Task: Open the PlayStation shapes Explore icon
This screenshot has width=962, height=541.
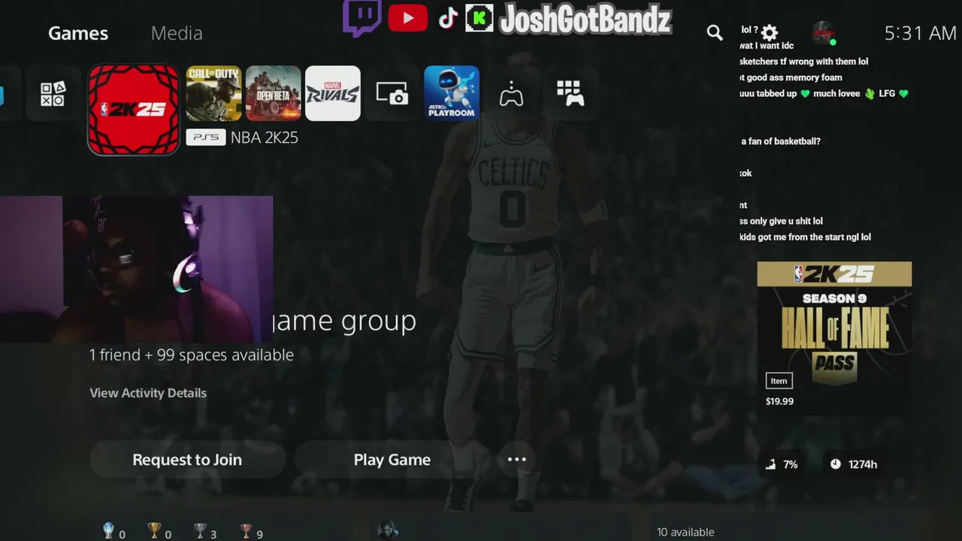Action: coord(53,94)
